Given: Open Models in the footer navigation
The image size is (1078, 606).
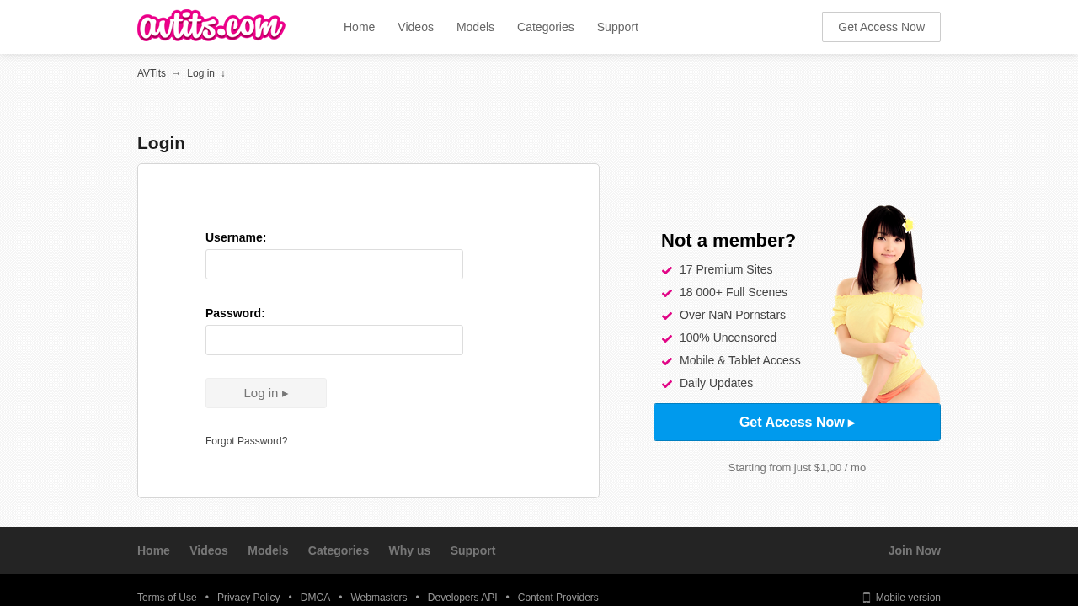Looking at the screenshot, I should (x=268, y=550).
